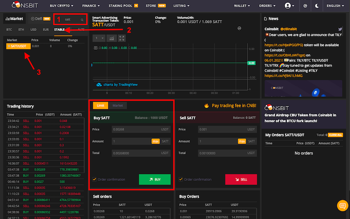This screenshot has height=219, width=350.
Task: Select the ALTS market tab
Action: 81,29
